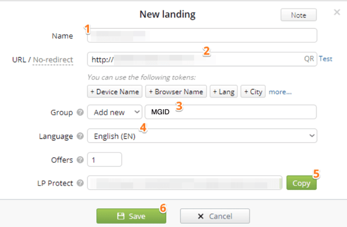Click the Group help question mark icon
Screen dimensions: 347x227
coord(79,113)
